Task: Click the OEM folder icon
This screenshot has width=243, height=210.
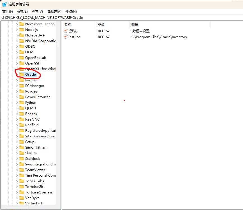Action: (x=22, y=52)
